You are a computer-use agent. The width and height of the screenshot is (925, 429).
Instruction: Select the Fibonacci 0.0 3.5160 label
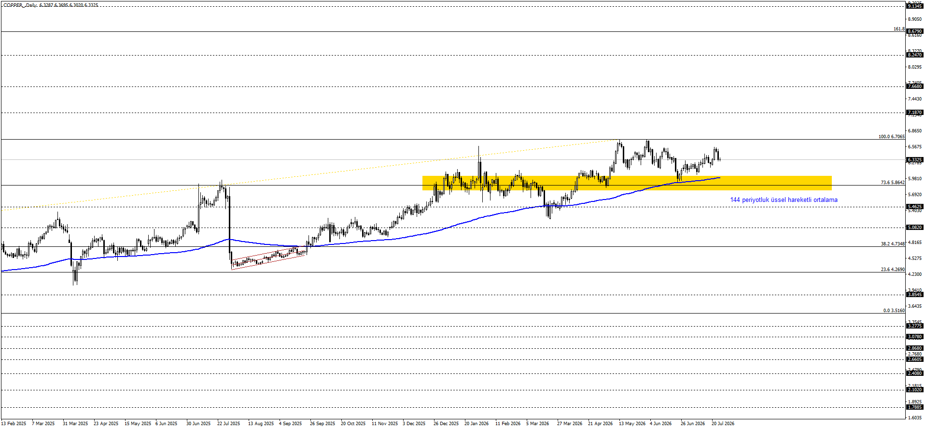coord(894,311)
